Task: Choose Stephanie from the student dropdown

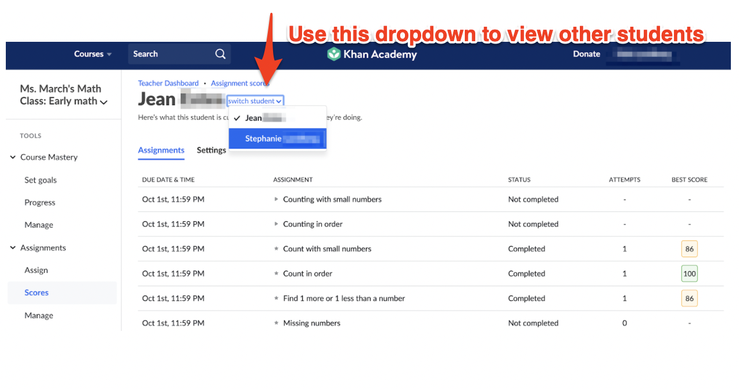Action: (277, 139)
